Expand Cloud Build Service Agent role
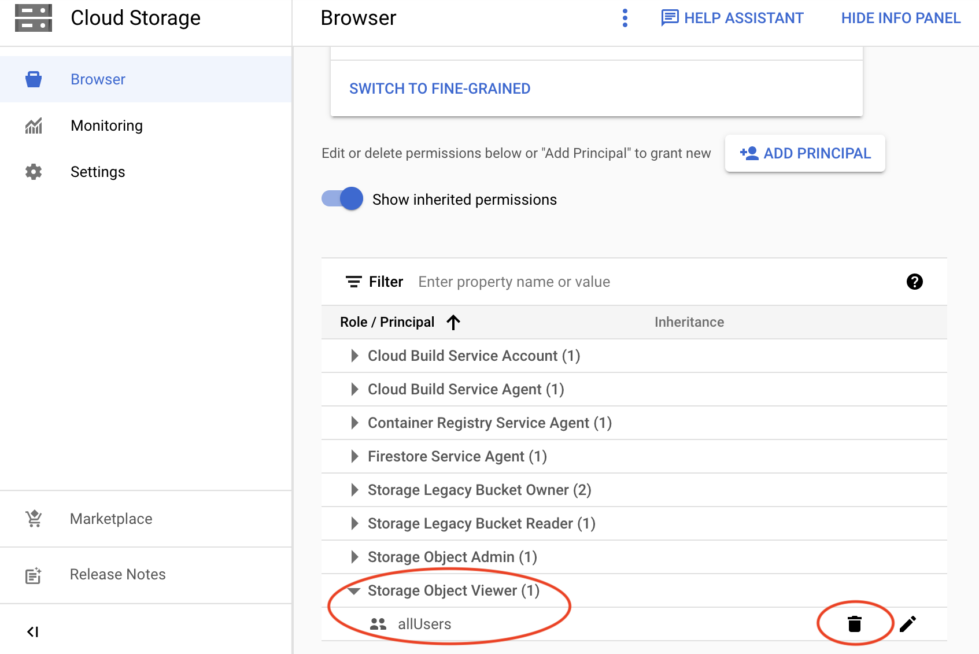The height and width of the screenshot is (654, 979). [355, 389]
